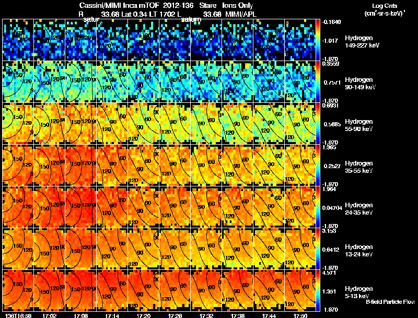418x318 pixels.
Task: Select the 'Hydrogen 5-13 keV' row label
Action: (359, 292)
